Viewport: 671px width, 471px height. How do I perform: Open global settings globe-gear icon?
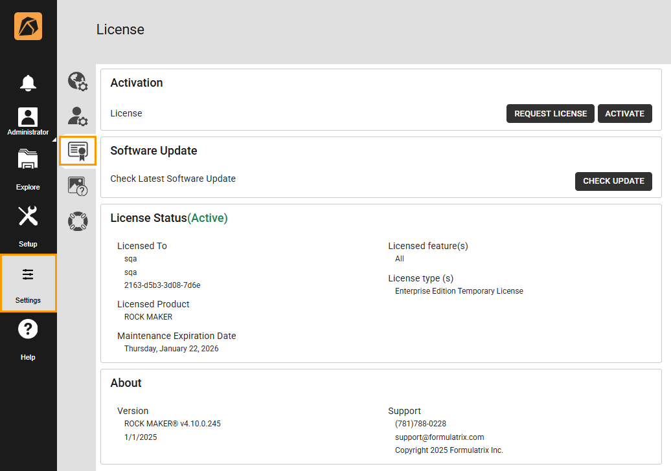click(x=78, y=82)
